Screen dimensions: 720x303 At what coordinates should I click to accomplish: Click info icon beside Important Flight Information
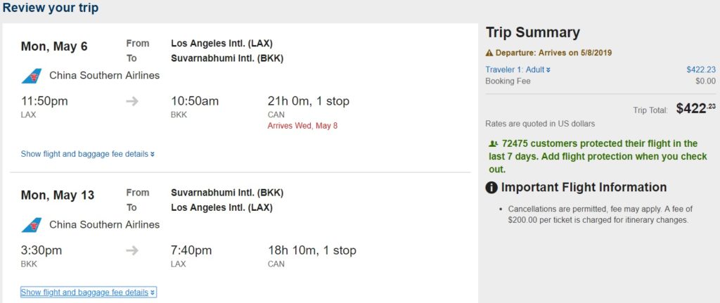click(x=492, y=188)
